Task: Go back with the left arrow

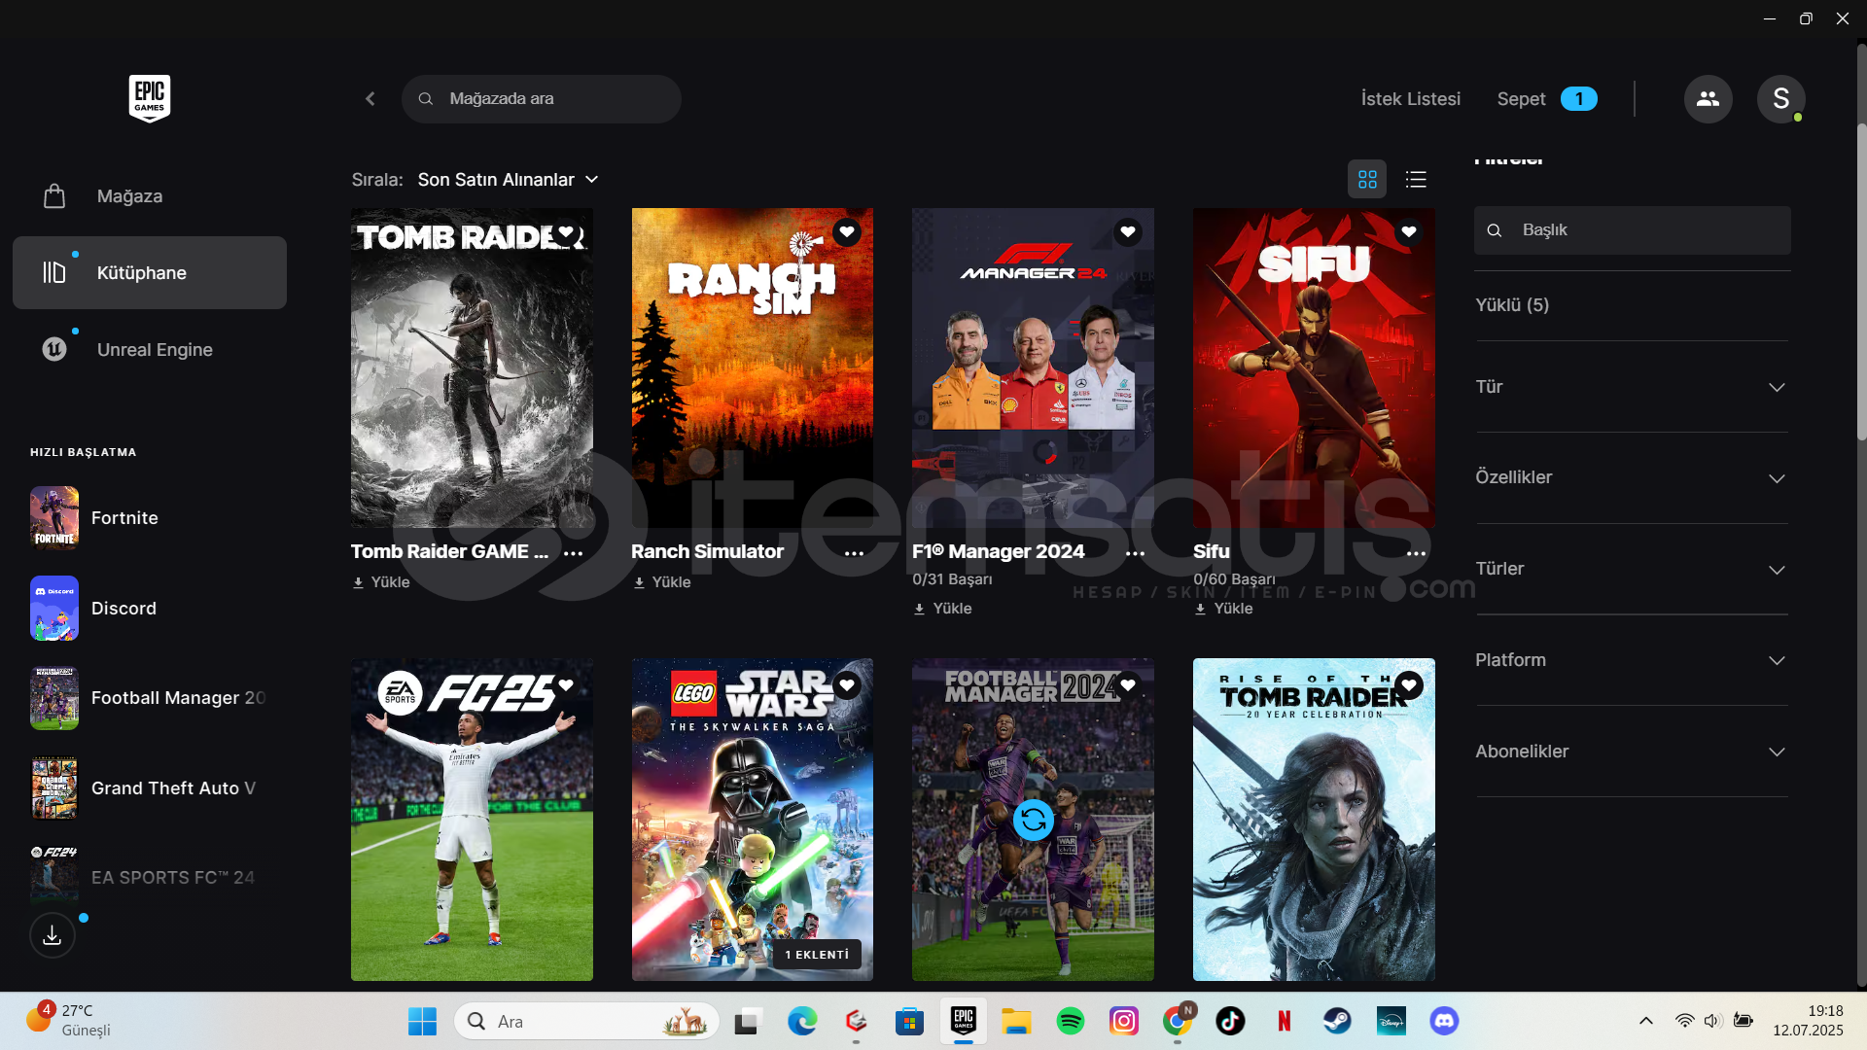Action: [370, 99]
